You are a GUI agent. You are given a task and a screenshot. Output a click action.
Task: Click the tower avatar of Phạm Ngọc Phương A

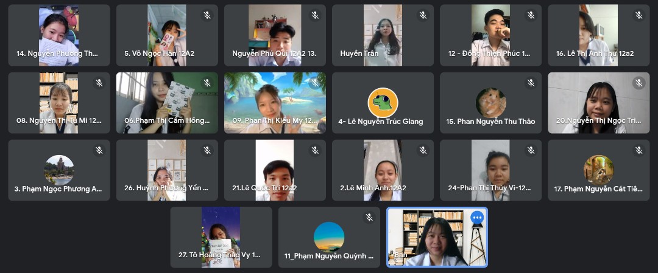[x=59, y=170]
